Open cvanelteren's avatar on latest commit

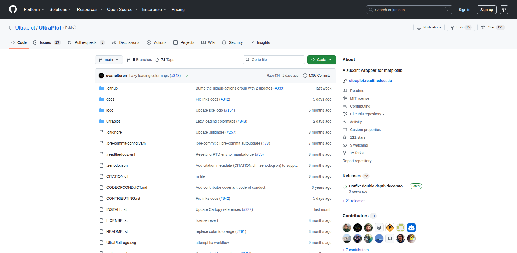click(x=101, y=76)
